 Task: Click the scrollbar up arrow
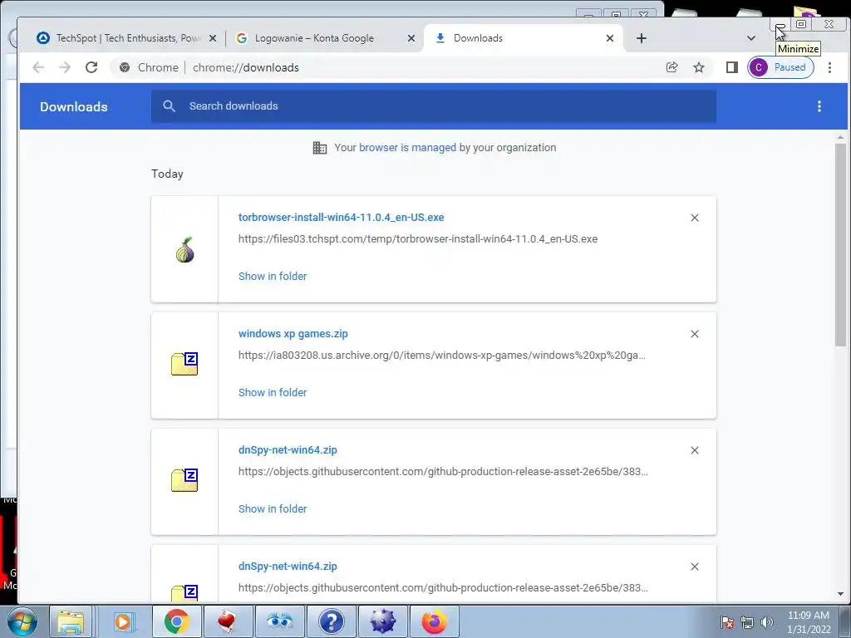pos(841,138)
